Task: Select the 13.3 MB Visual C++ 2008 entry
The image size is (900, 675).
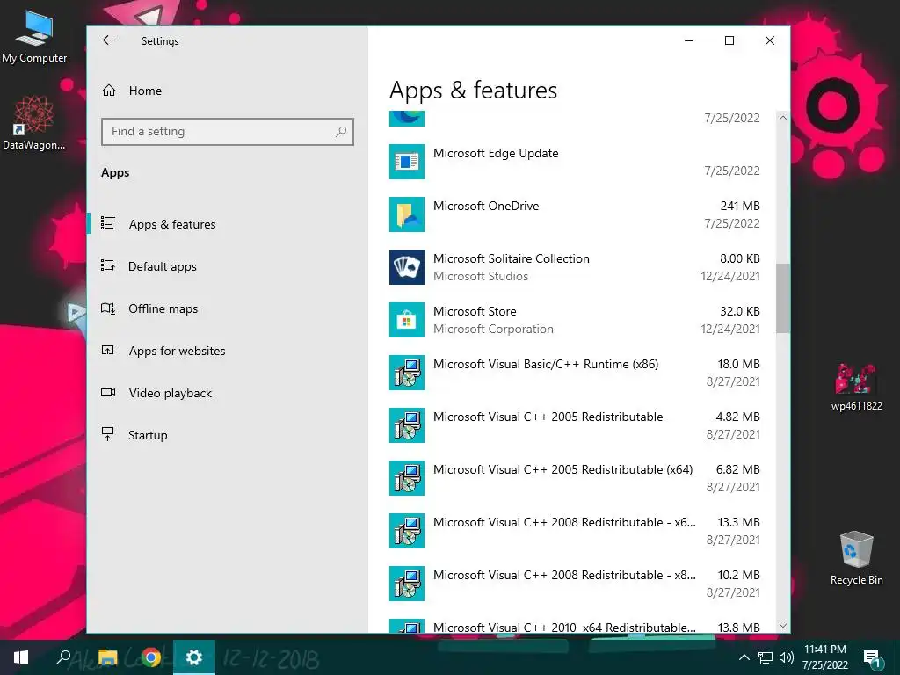Action: coord(564,523)
